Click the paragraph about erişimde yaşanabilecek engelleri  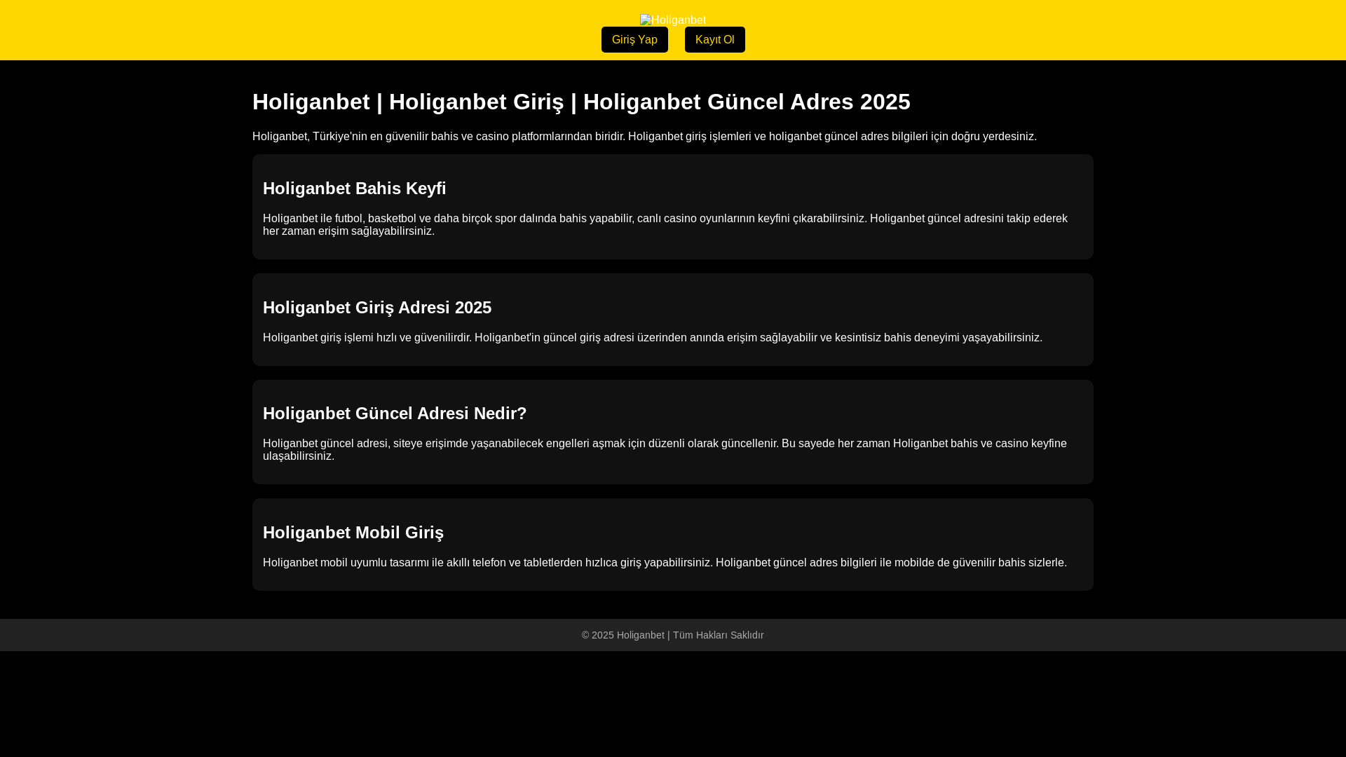click(665, 450)
